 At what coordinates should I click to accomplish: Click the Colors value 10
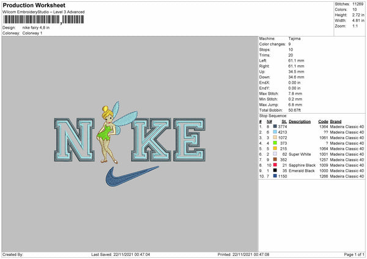click(x=355, y=10)
